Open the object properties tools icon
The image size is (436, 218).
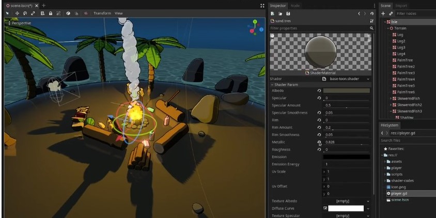point(372,21)
